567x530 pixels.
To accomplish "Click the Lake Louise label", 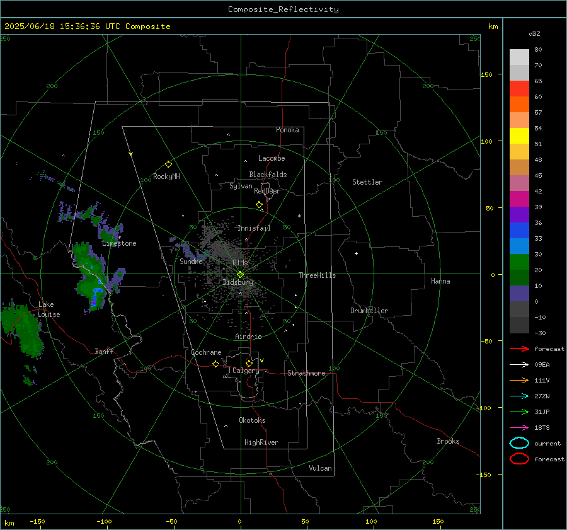I will click(x=49, y=309).
